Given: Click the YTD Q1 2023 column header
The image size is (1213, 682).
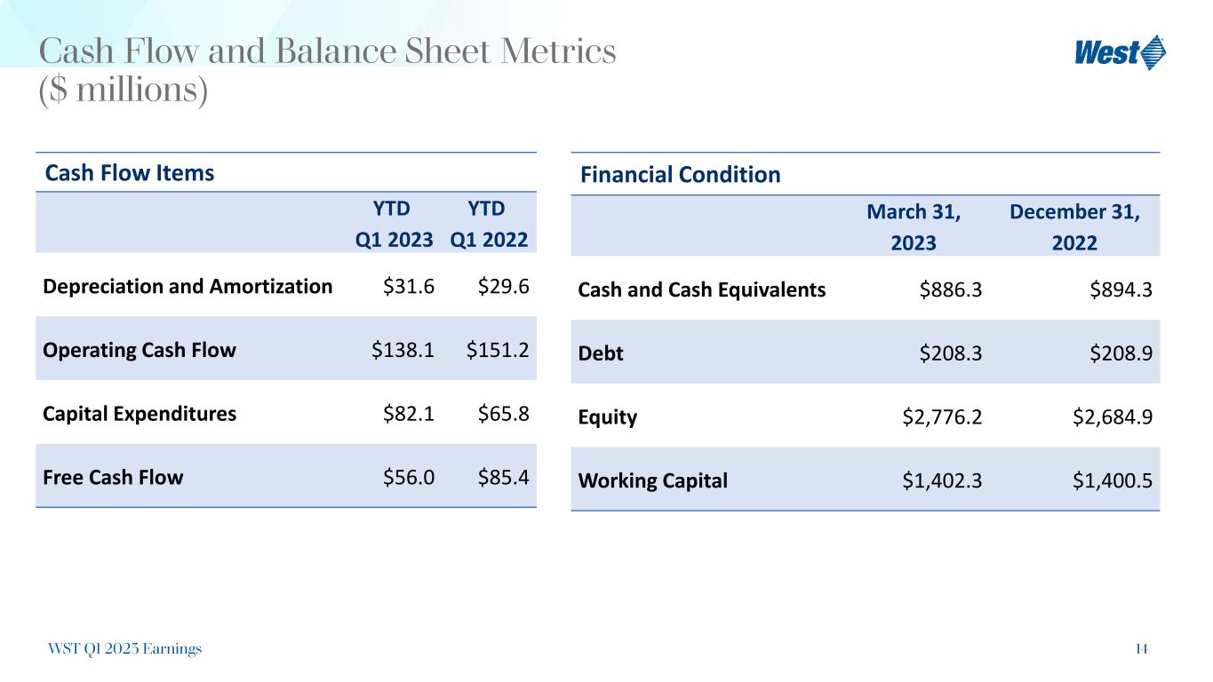Looking at the screenshot, I should [403, 224].
